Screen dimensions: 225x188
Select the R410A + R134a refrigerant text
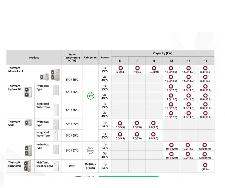[x=91, y=166]
